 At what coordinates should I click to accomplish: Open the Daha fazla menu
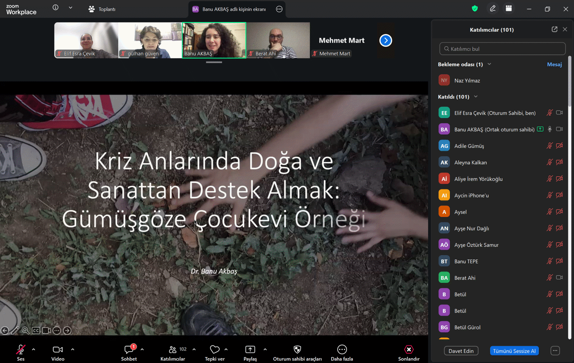[342, 350]
